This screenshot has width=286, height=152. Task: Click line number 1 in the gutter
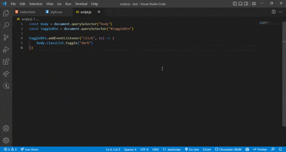click(x=22, y=24)
